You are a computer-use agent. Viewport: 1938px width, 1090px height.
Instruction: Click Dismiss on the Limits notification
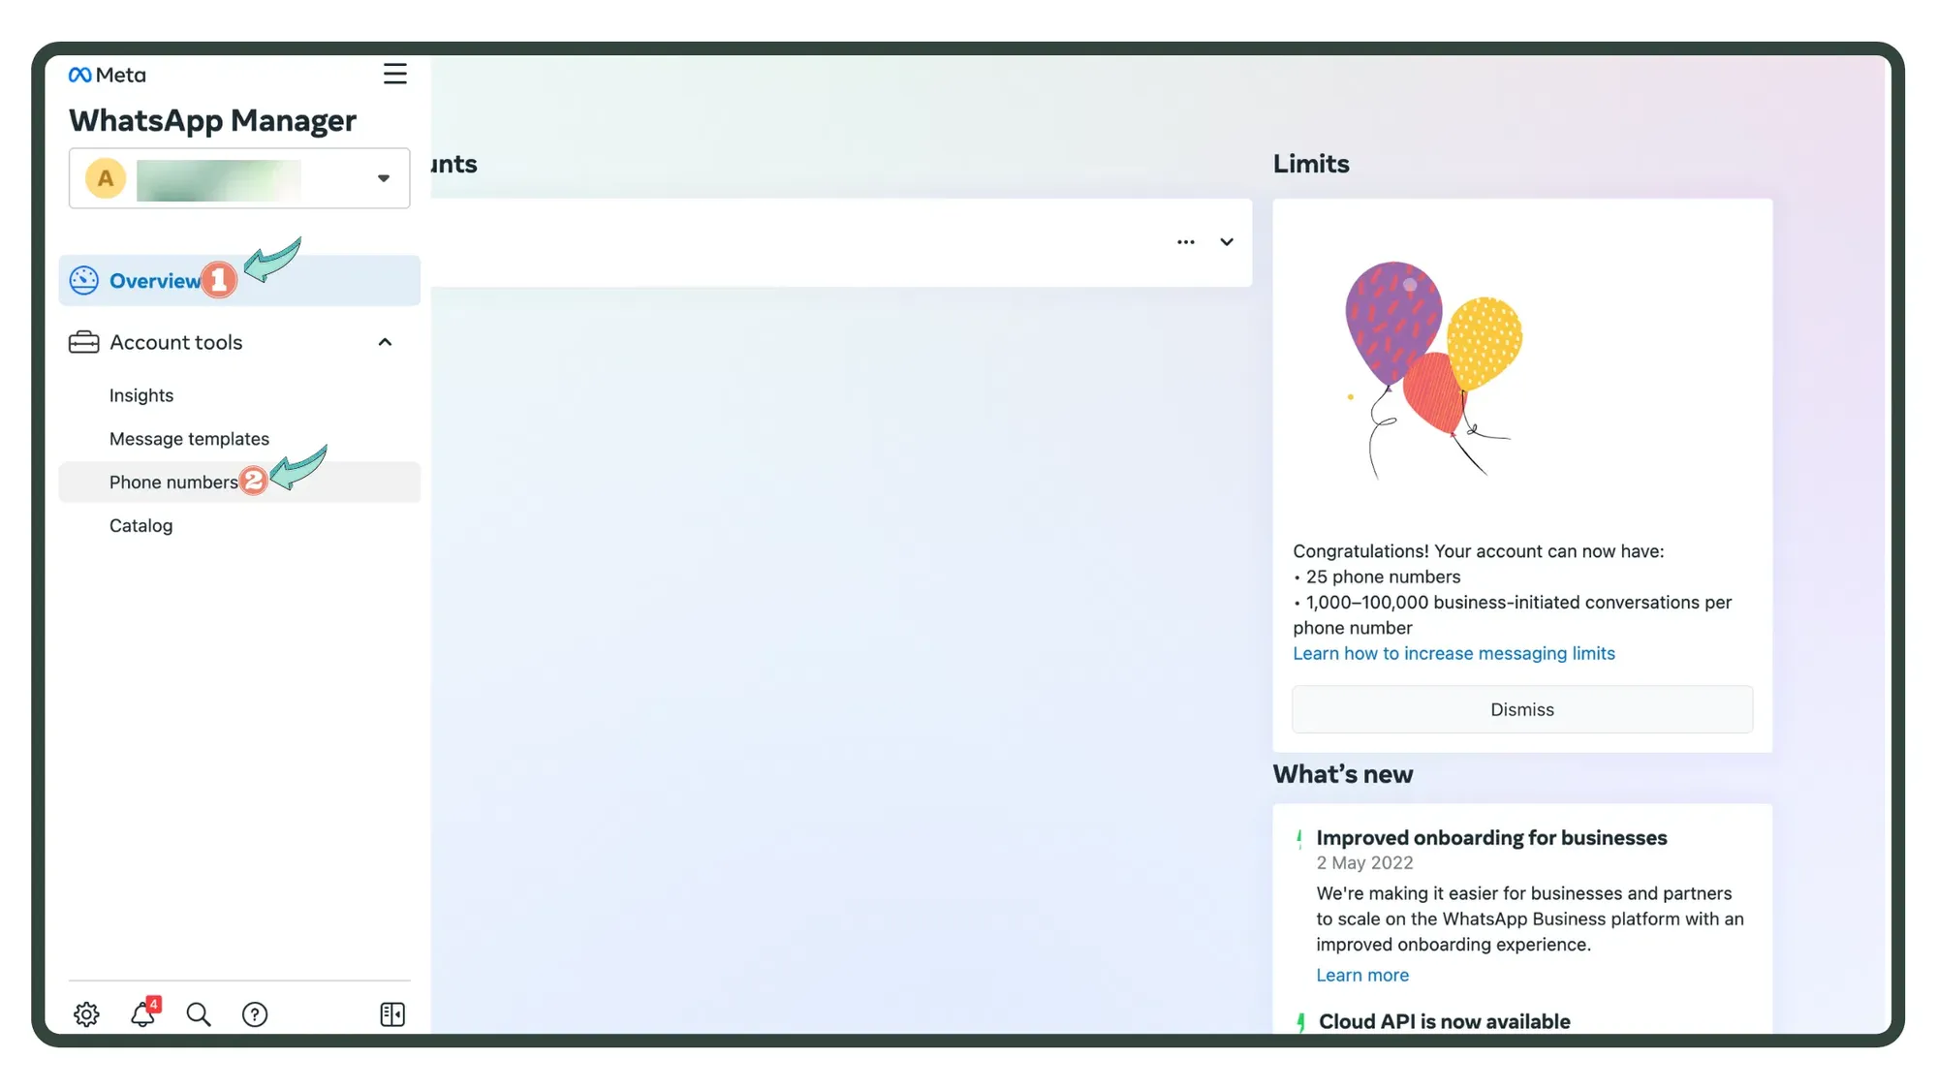[x=1522, y=709]
